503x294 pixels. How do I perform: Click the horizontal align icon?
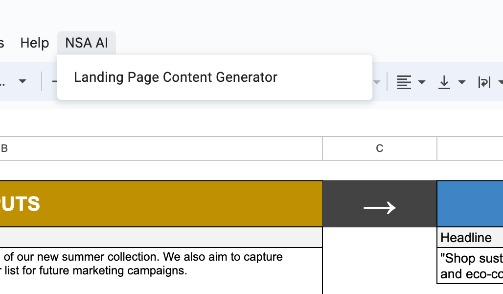(x=404, y=82)
